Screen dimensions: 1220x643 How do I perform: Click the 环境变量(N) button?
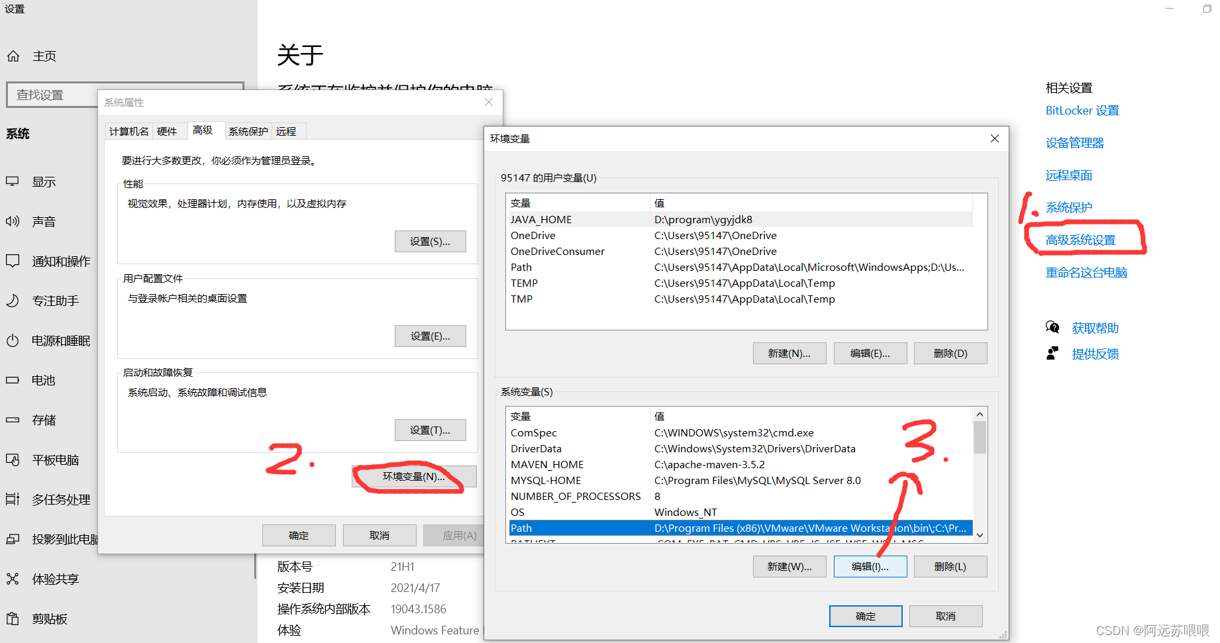[413, 476]
